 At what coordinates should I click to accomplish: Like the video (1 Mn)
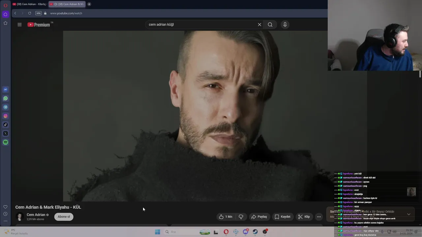226,217
